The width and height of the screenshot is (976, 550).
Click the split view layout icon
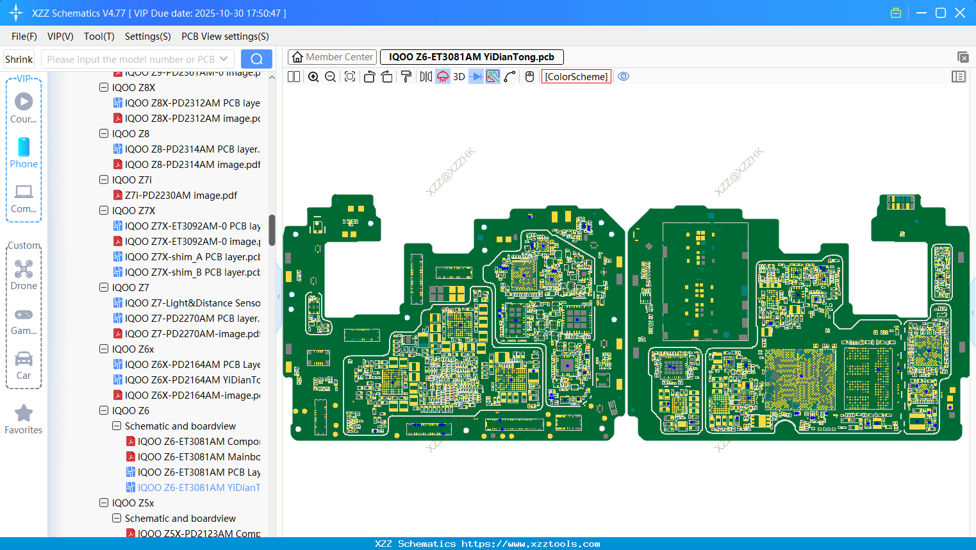(x=294, y=77)
